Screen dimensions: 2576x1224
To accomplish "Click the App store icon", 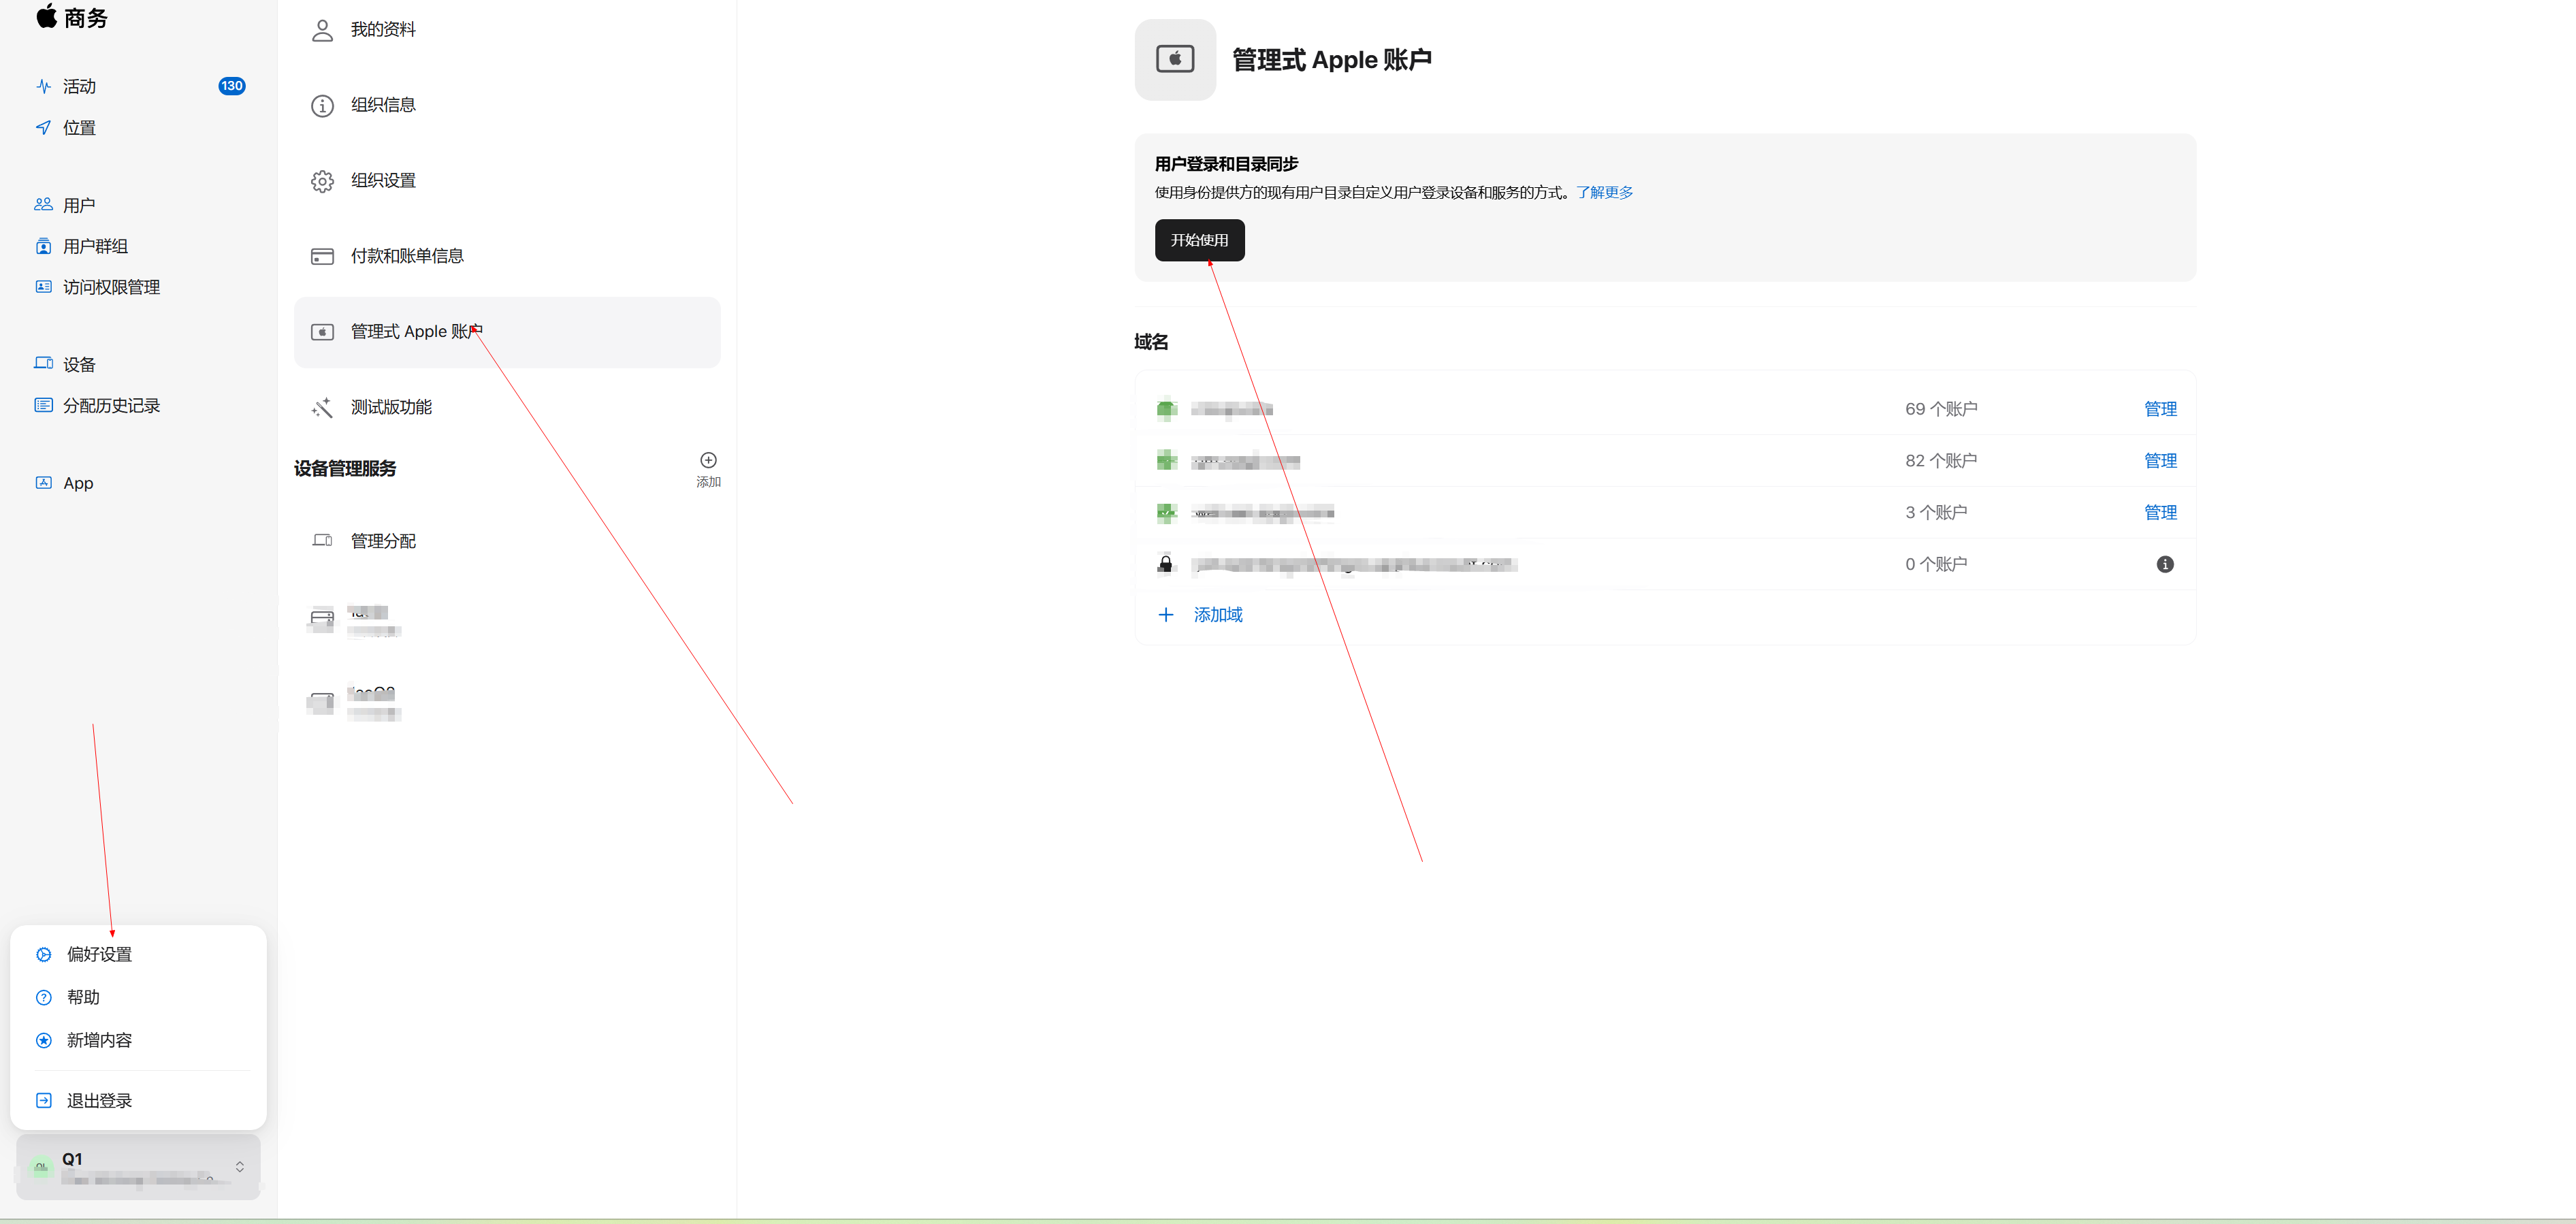I will click(x=43, y=483).
